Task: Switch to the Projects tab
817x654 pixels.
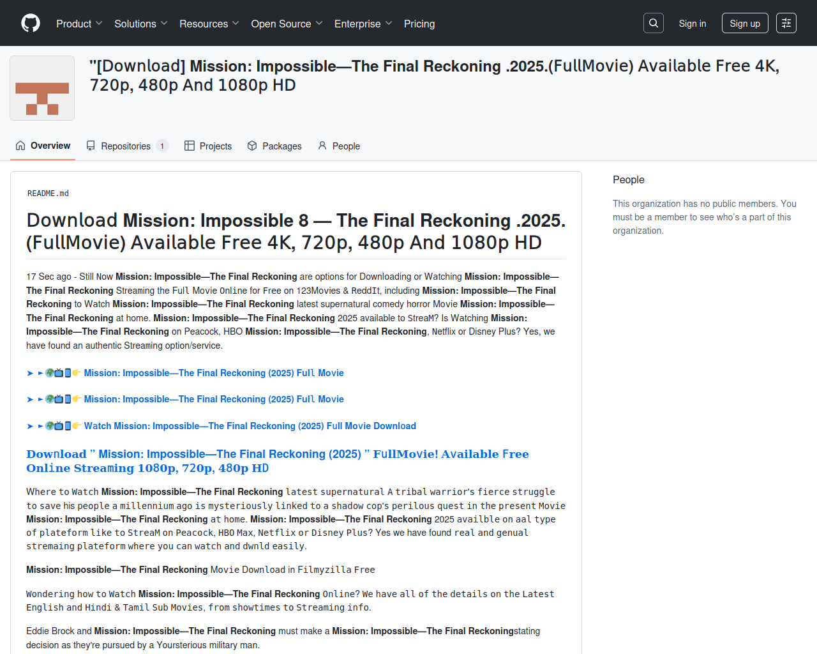Action: coord(208,146)
